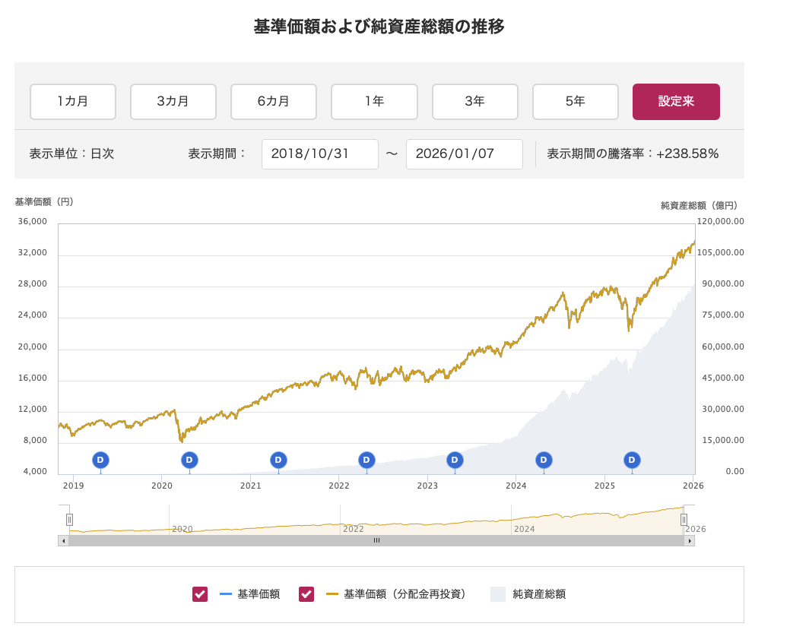790x633 pixels.
Task: Click the dividend marker near 2025
Action: tap(632, 460)
